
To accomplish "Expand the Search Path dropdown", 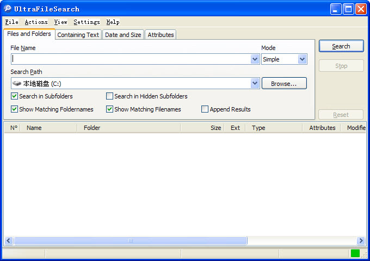I will pos(255,83).
